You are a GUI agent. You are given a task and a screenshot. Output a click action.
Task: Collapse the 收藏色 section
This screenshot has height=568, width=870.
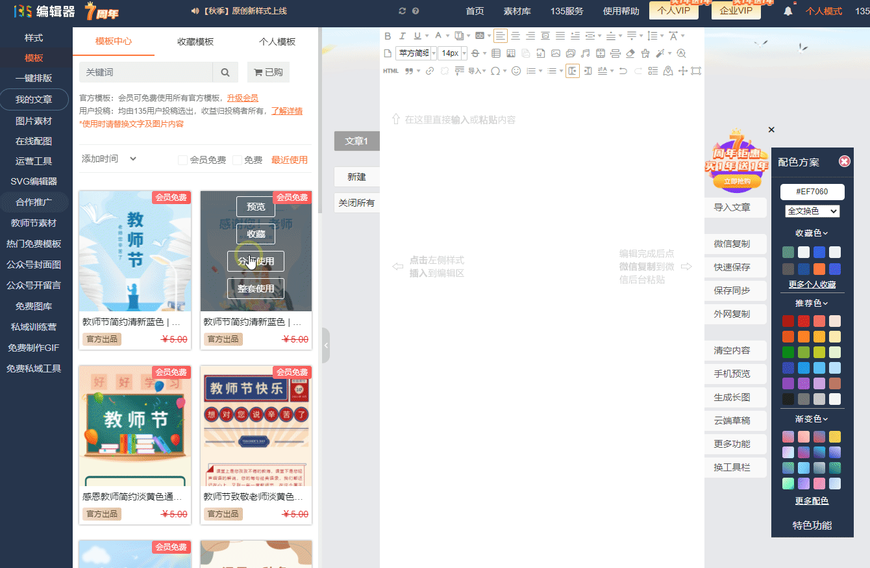[812, 233]
